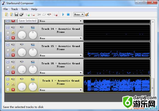
Task: Uncheck the Track 1 selection checkbox
Action: pos(8,84)
